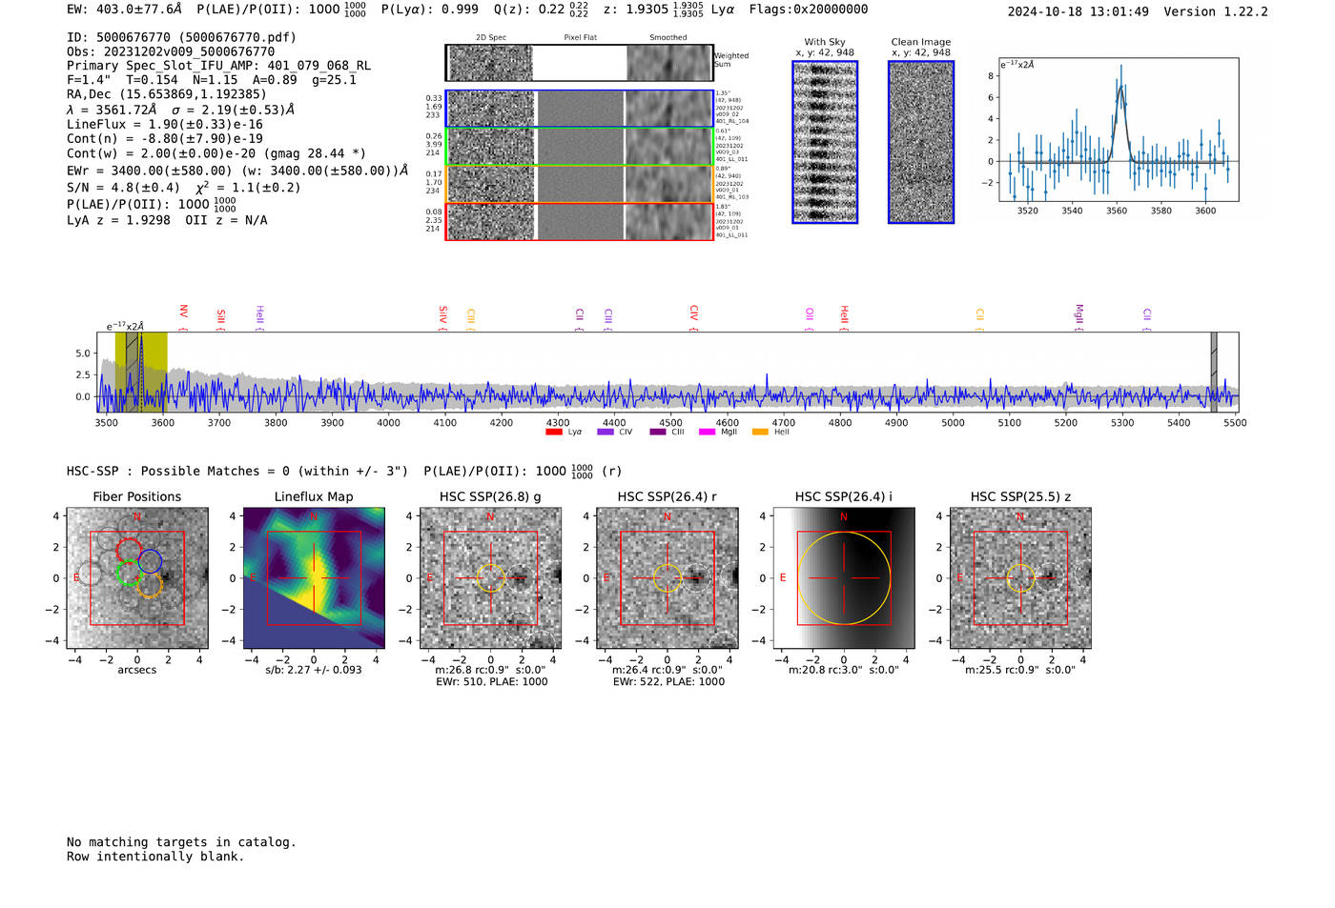Screen dimensions: 1335x908
Task: Click 'Row intentionally blank.' text
Action: 155,857
